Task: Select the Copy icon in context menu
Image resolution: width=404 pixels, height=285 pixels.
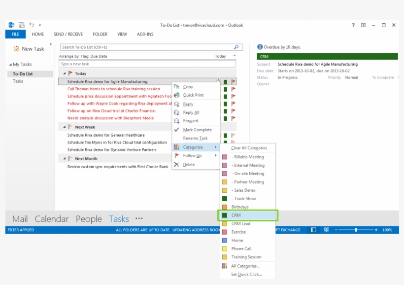Action: [175, 86]
